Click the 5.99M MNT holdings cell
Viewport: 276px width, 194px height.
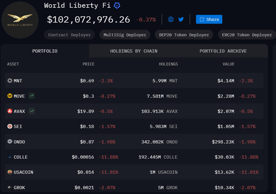tap(165, 81)
